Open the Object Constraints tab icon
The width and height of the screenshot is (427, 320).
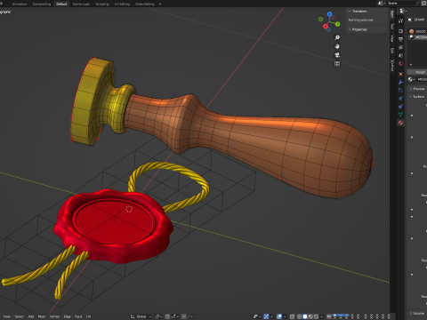(x=401, y=107)
